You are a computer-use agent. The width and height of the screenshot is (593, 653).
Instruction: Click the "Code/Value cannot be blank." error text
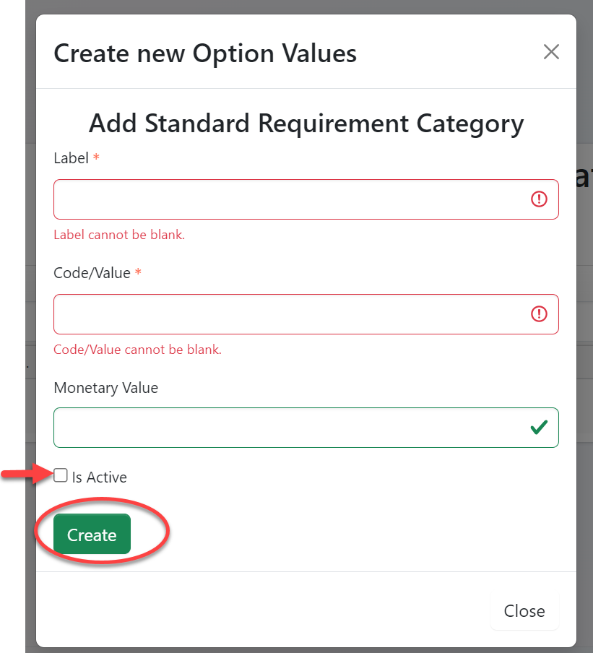(137, 350)
